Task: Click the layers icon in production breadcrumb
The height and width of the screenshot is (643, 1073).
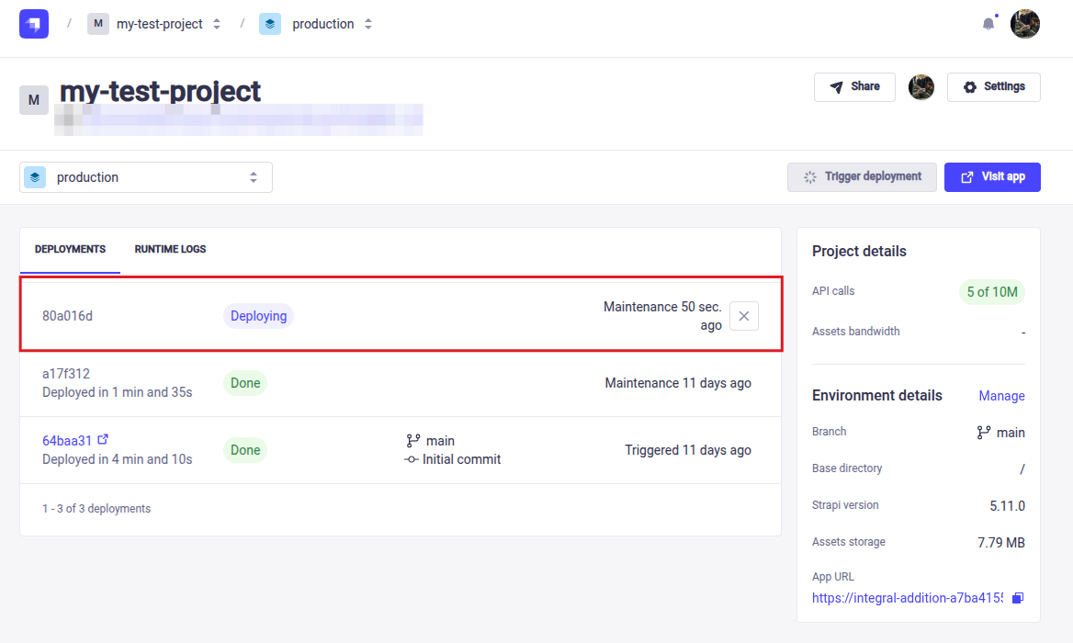Action: click(270, 24)
